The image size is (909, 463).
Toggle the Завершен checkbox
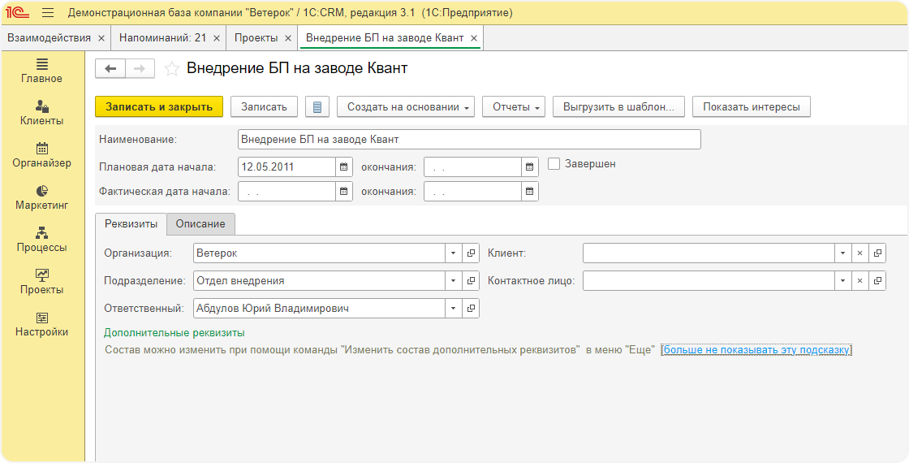pos(554,164)
